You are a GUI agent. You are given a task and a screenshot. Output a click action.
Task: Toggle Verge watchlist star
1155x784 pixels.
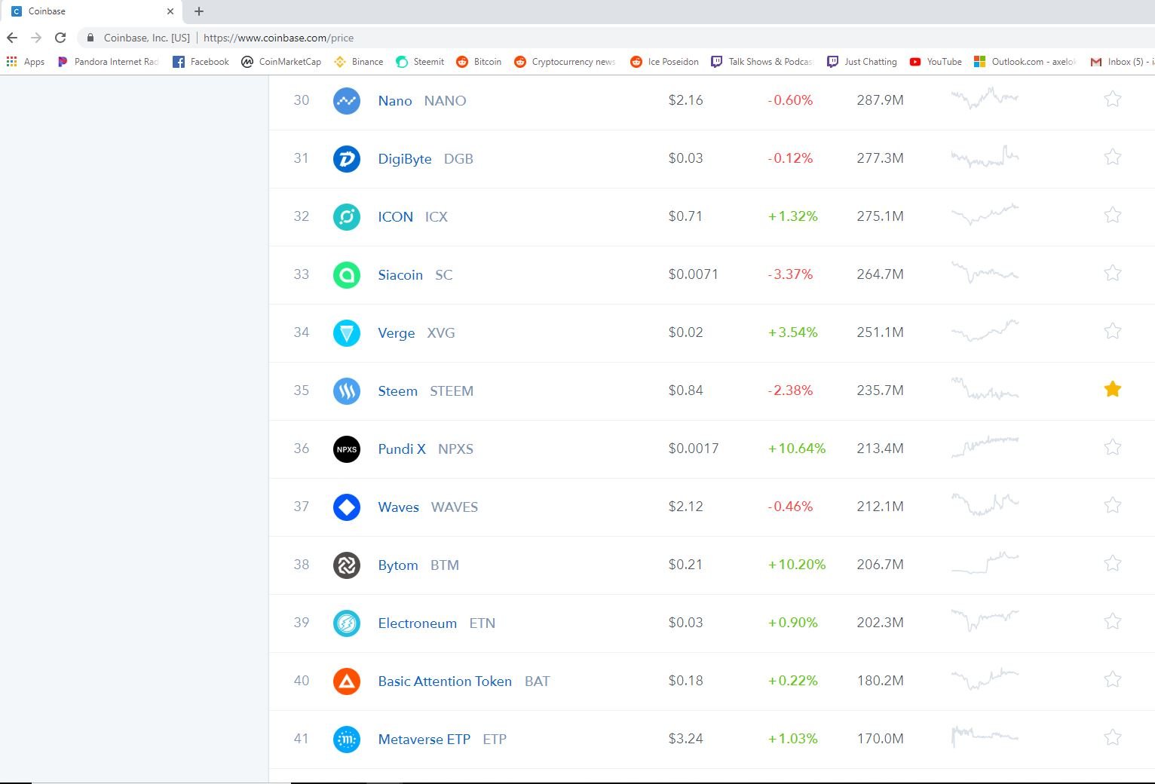(1113, 331)
